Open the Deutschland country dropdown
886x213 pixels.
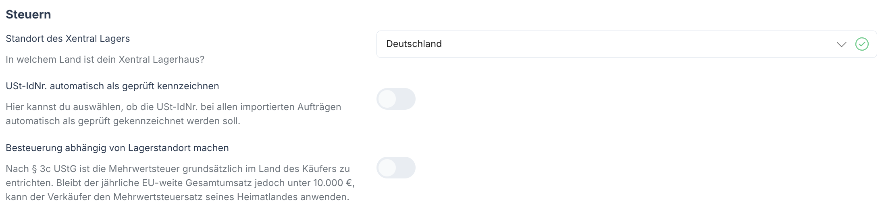(x=605, y=44)
